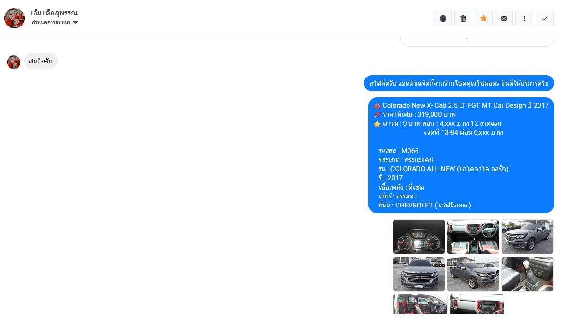Open the dashboard gauges photo thumbnail
This screenshot has height=319, width=564.
click(419, 237)
